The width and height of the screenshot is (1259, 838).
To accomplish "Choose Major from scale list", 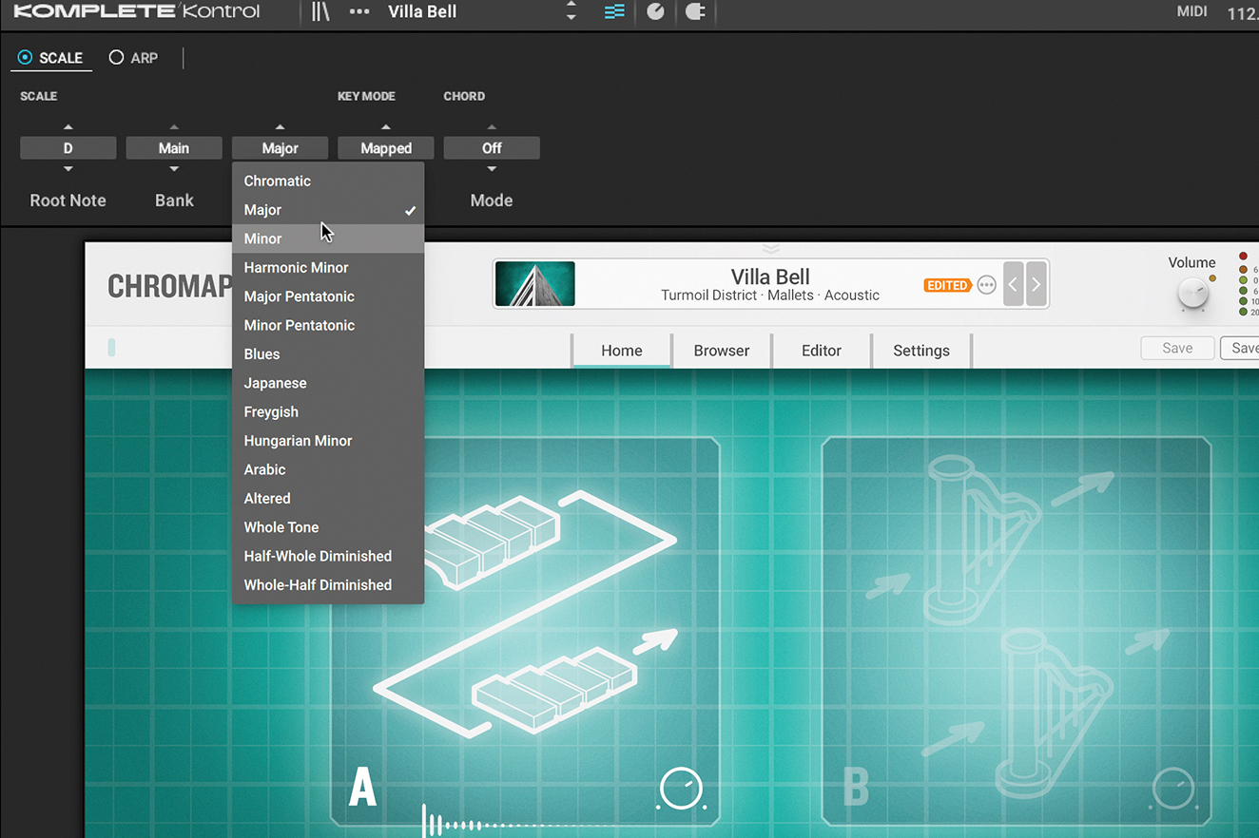I will tap(328, 210).
